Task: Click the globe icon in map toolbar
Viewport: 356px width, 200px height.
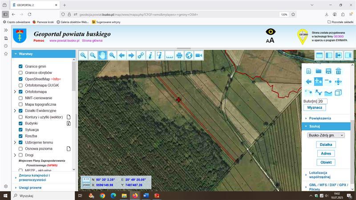Action: tap(189, 55)
